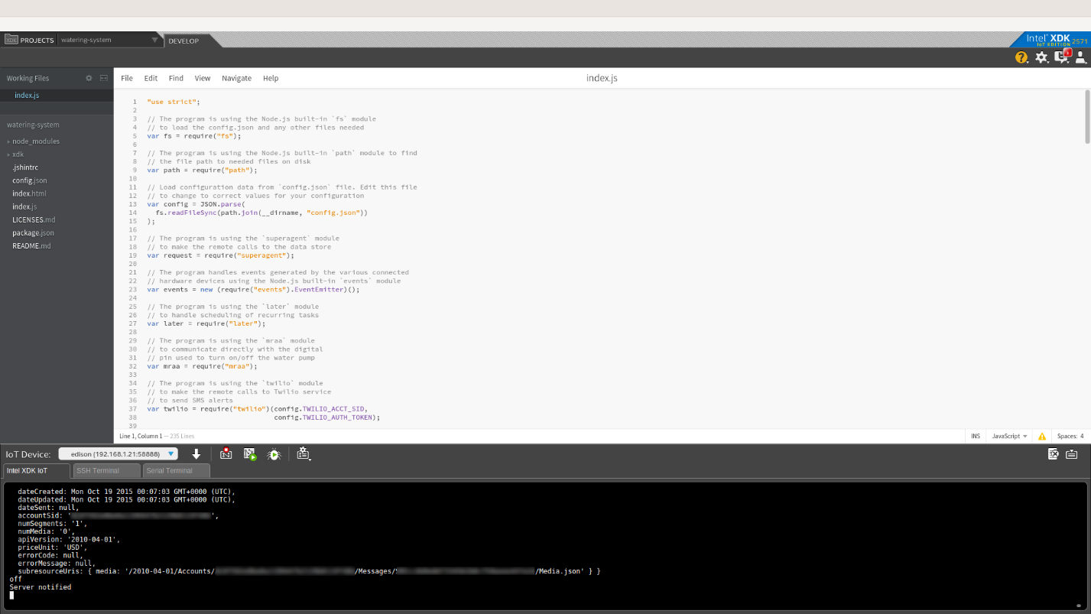Image resolution: width=1091 pixels, height=614 pixels.
Task: Start debugging with the bug icon
Action: coord(274,454)
